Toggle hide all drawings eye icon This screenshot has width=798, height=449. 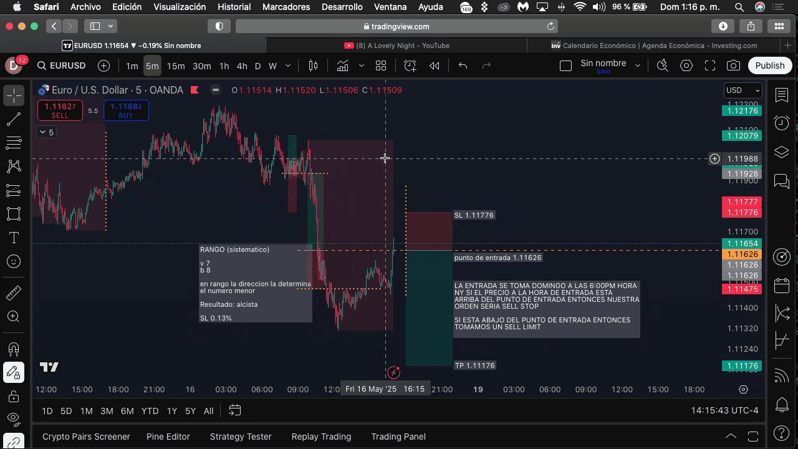[x=14, y=418]
